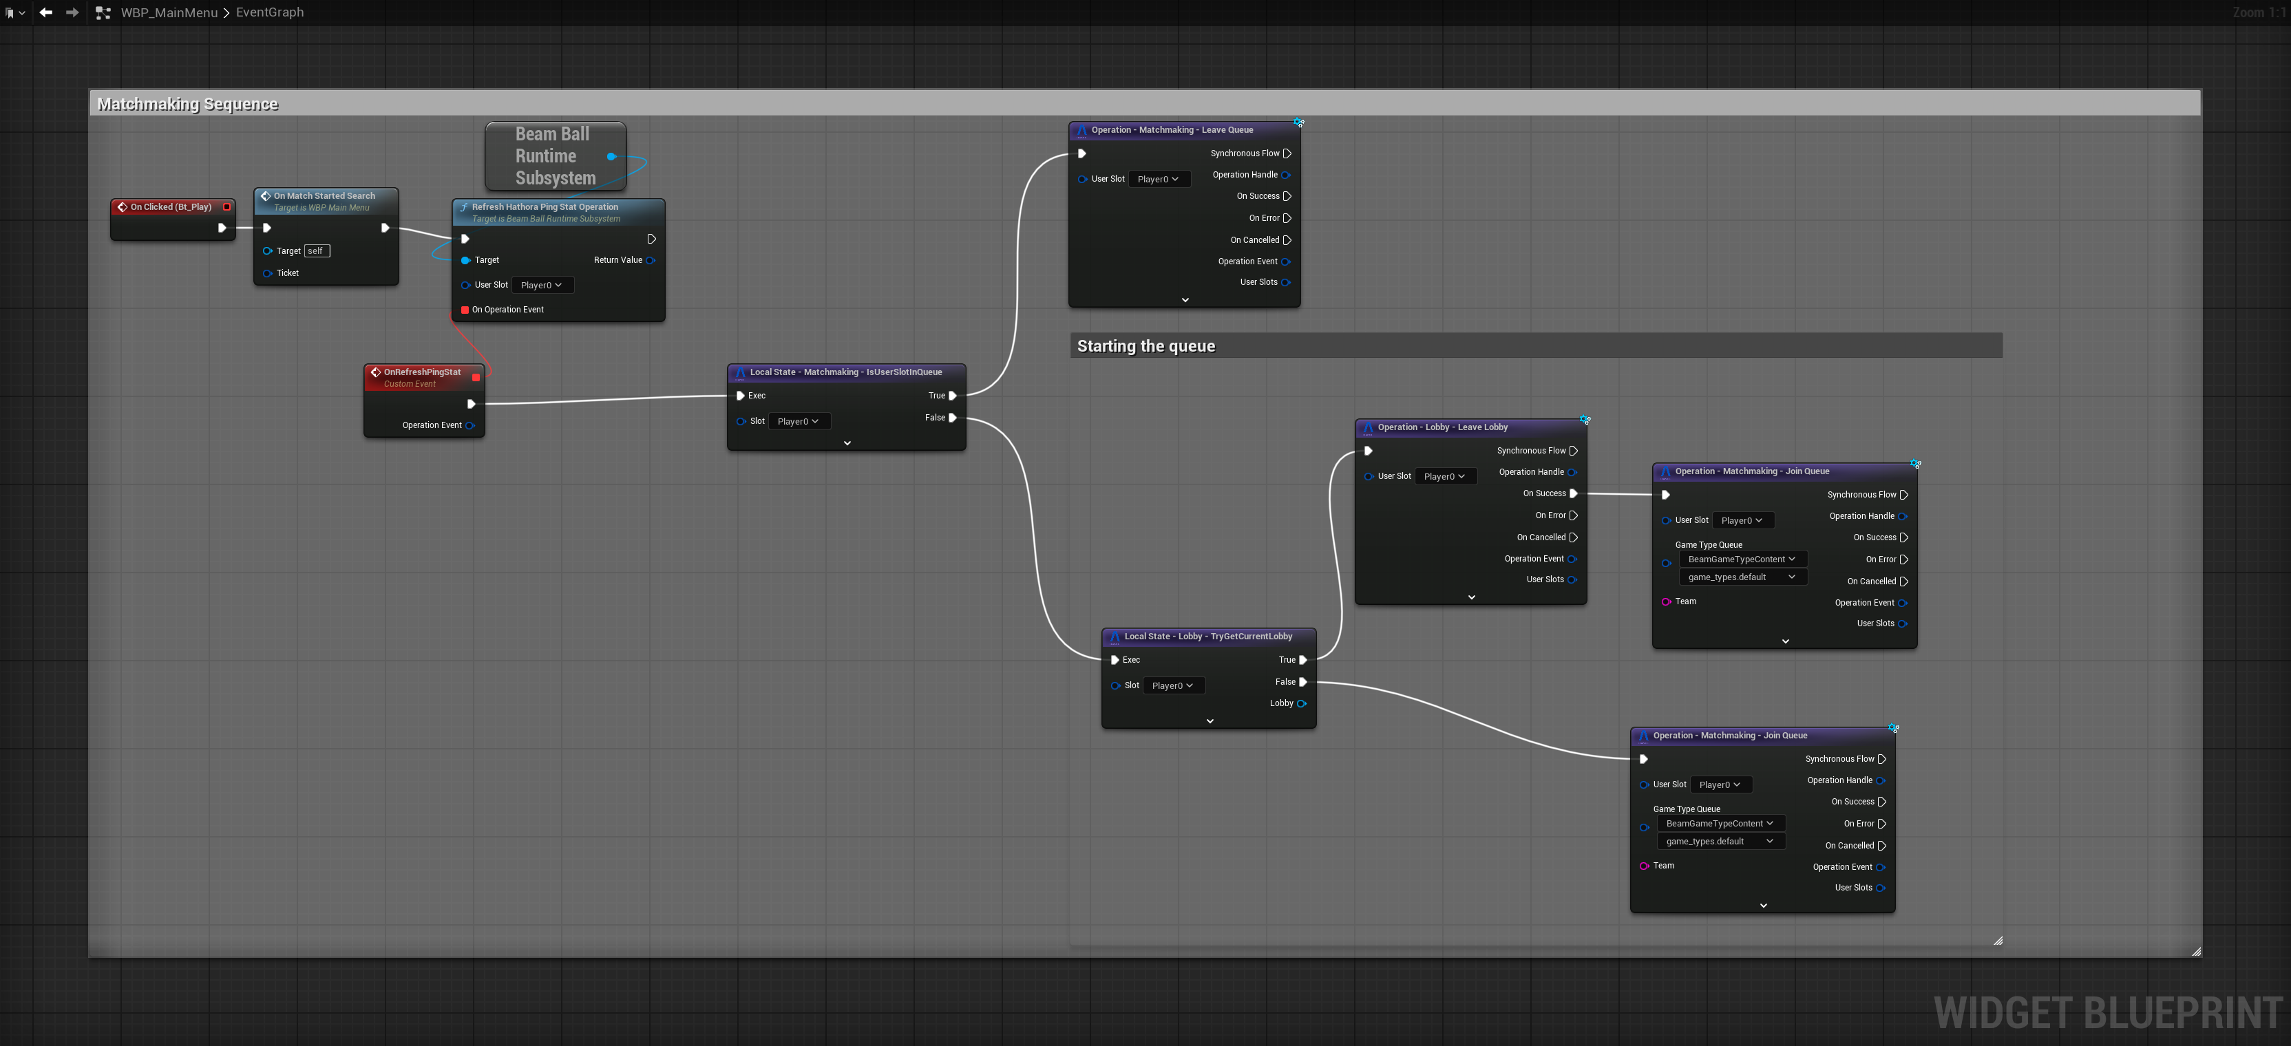Image resolution: width=2291 pixels, height=1046 pixels.
Task: Click the blueprint graph icon beside WBP_MainMenu
Action: (103, 12)
